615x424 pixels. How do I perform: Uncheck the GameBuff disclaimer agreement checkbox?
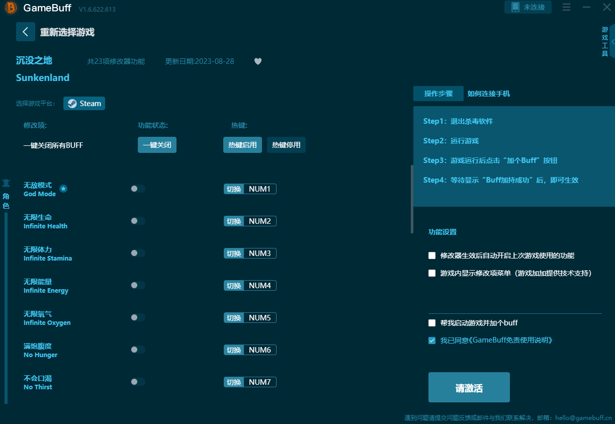[432, 341]
